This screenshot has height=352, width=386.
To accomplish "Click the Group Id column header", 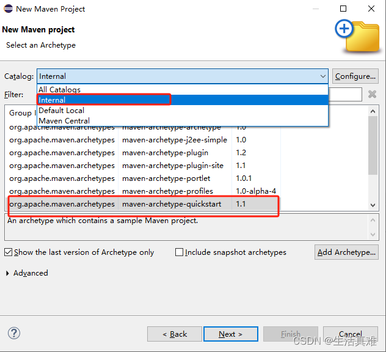I will [21, 113].
